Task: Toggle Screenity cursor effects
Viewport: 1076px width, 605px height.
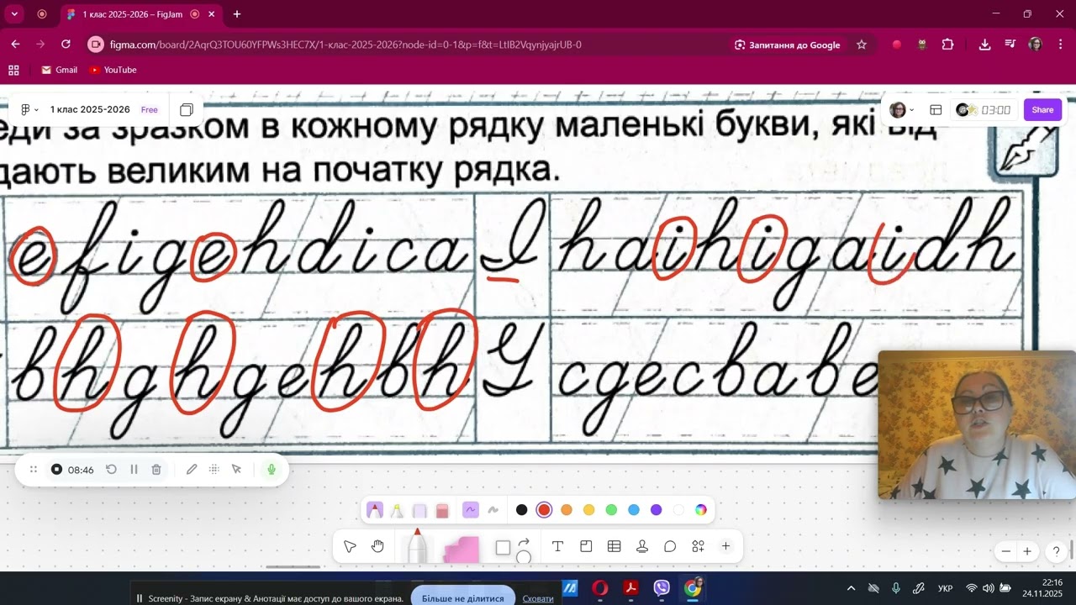Action: pos(236,470)
